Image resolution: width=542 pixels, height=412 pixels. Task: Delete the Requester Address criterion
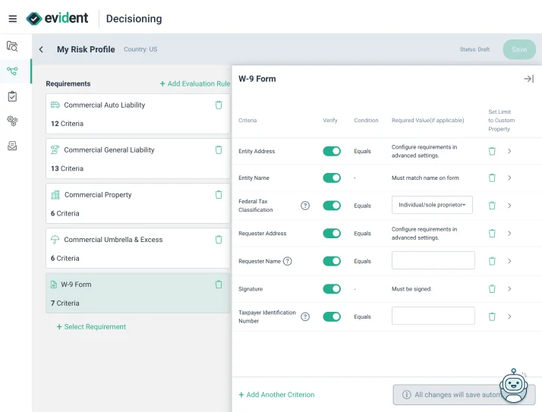tap(492, 233)
